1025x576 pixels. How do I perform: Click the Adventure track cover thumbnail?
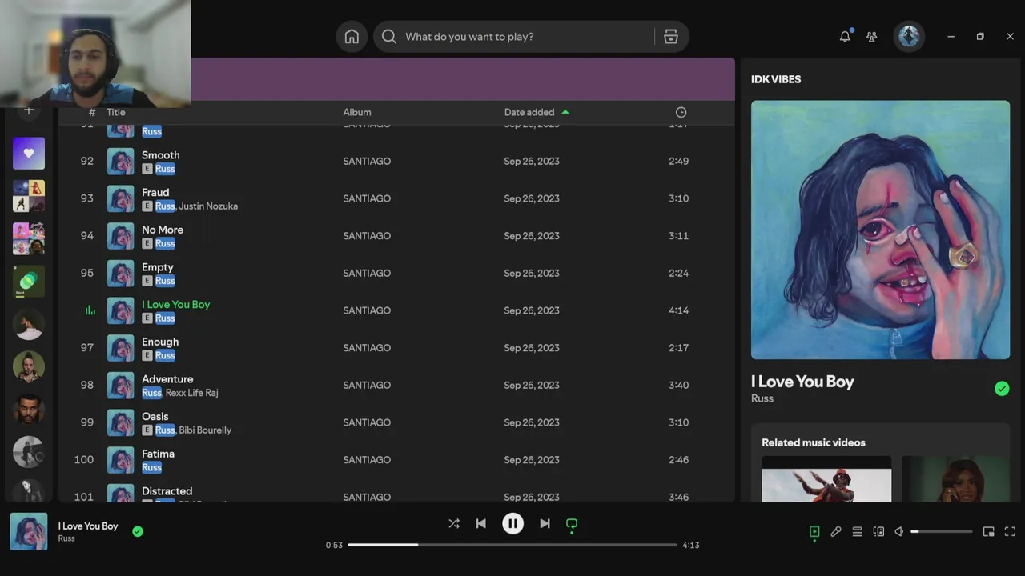click(x=121, y=385)
